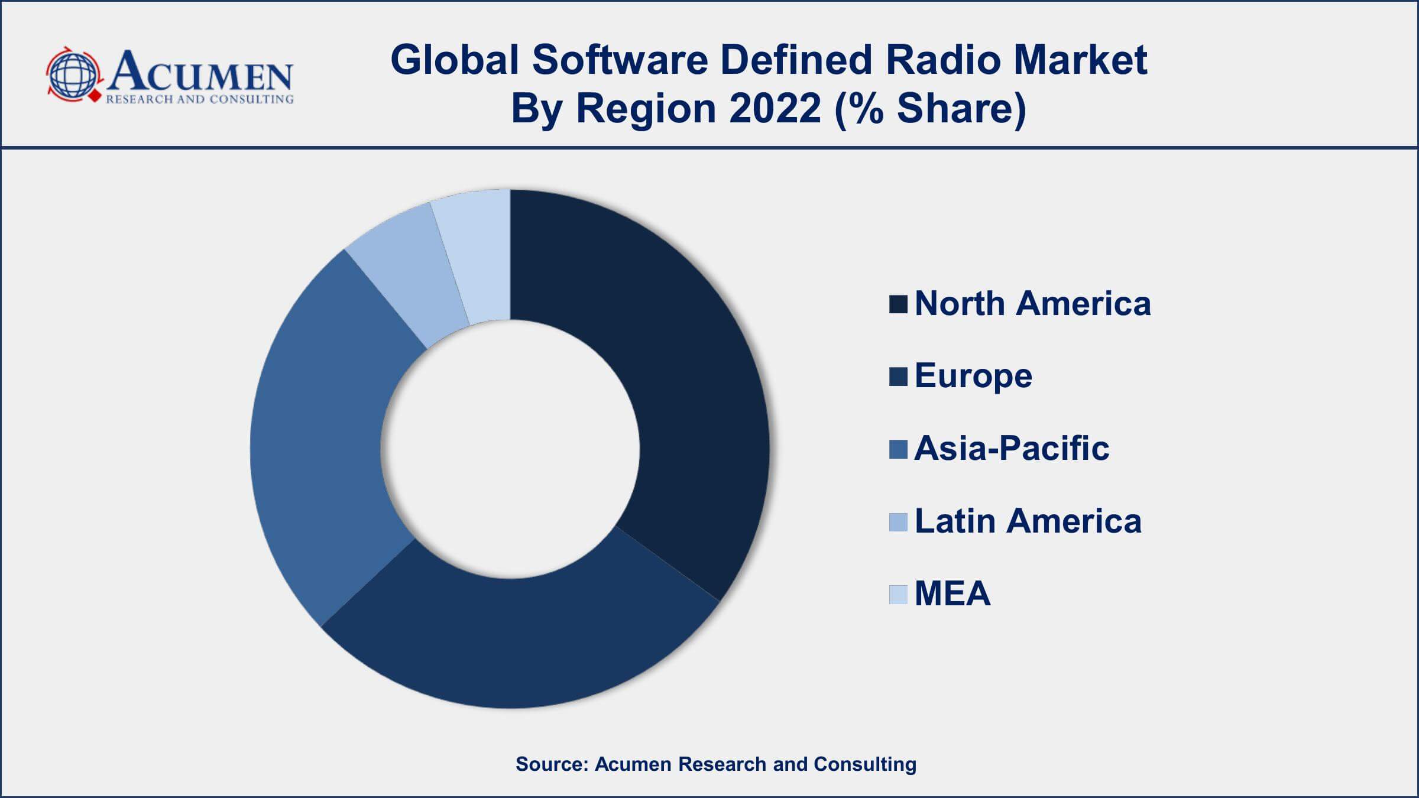
Task: Select the MEA legend label
Action: [952, 593]
